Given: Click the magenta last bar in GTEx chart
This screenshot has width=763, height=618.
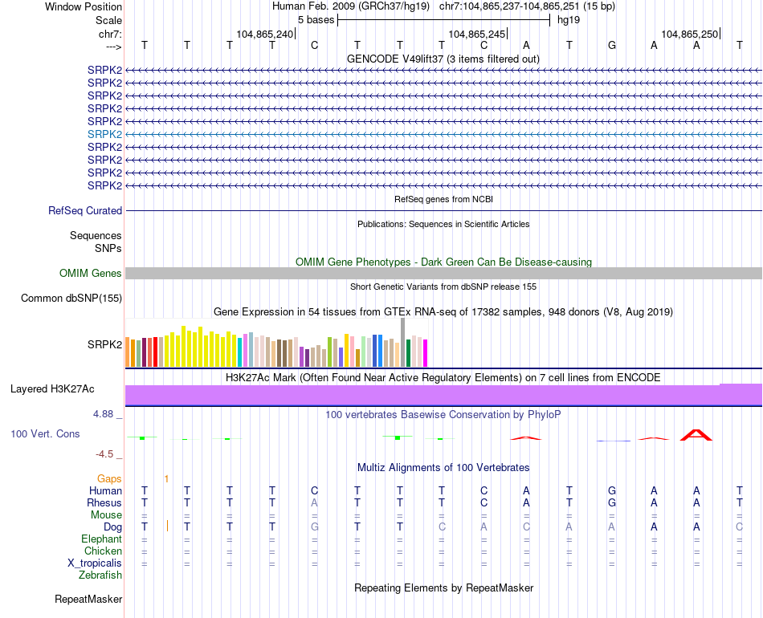Looking at the screenshot, I should 426,353.
